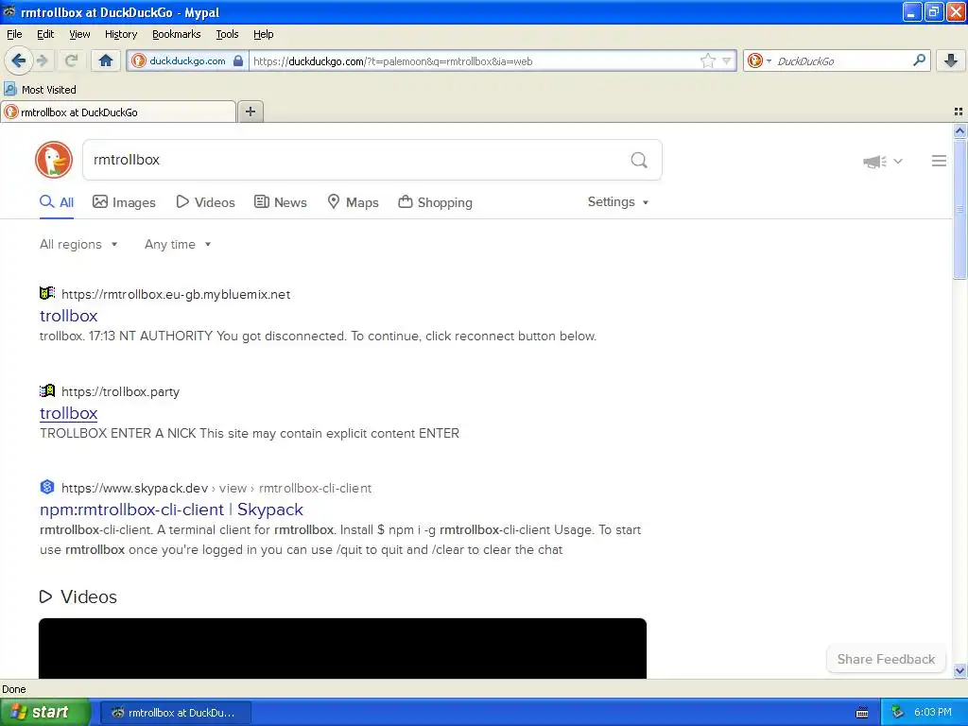Click the 6:03 PM system clock
The image size is (968, 726).
(933, 713)
